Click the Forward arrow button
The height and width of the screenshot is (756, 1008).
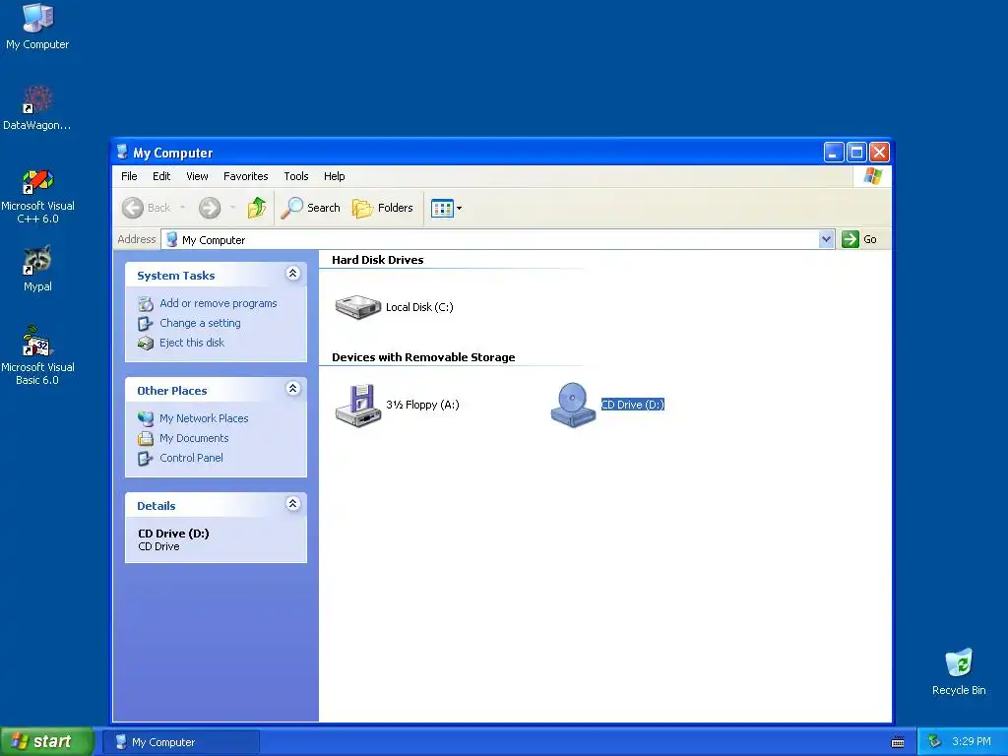point(210,208)
